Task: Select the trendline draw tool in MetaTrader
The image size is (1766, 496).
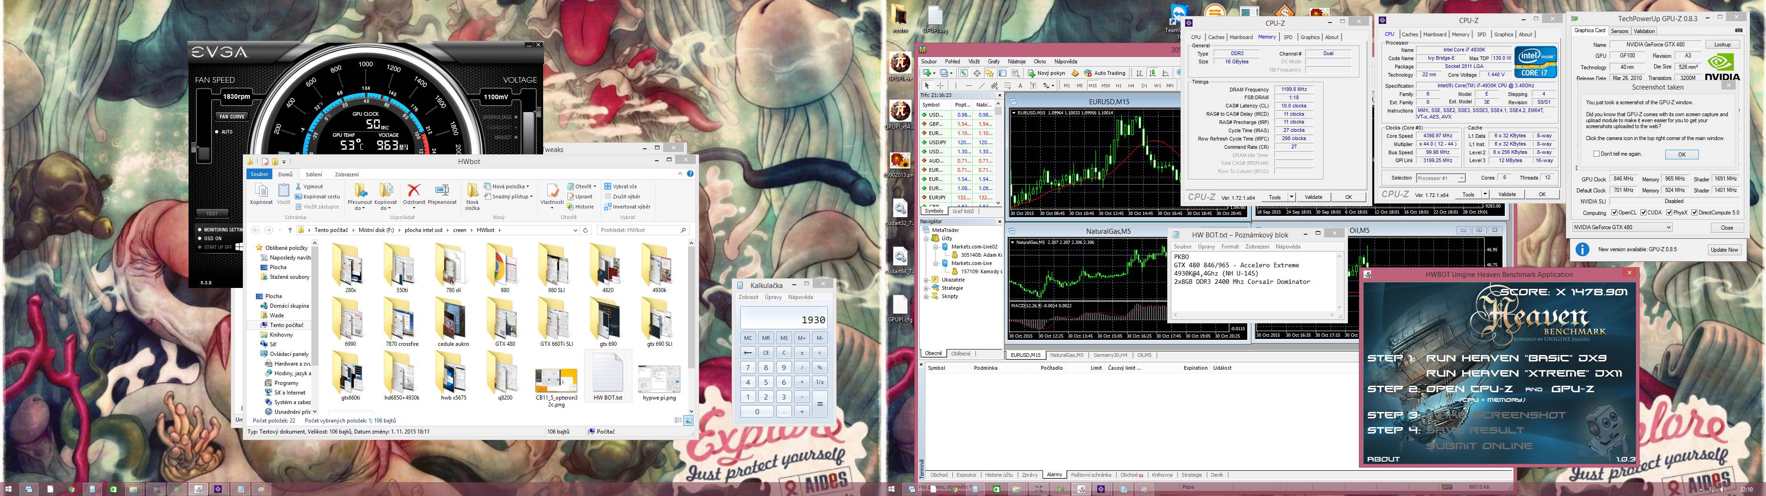Action: point(982,85)
